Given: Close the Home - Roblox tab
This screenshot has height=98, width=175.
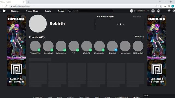Looking at the screenshot, I should pyautogui.click(x=24, y=2).
